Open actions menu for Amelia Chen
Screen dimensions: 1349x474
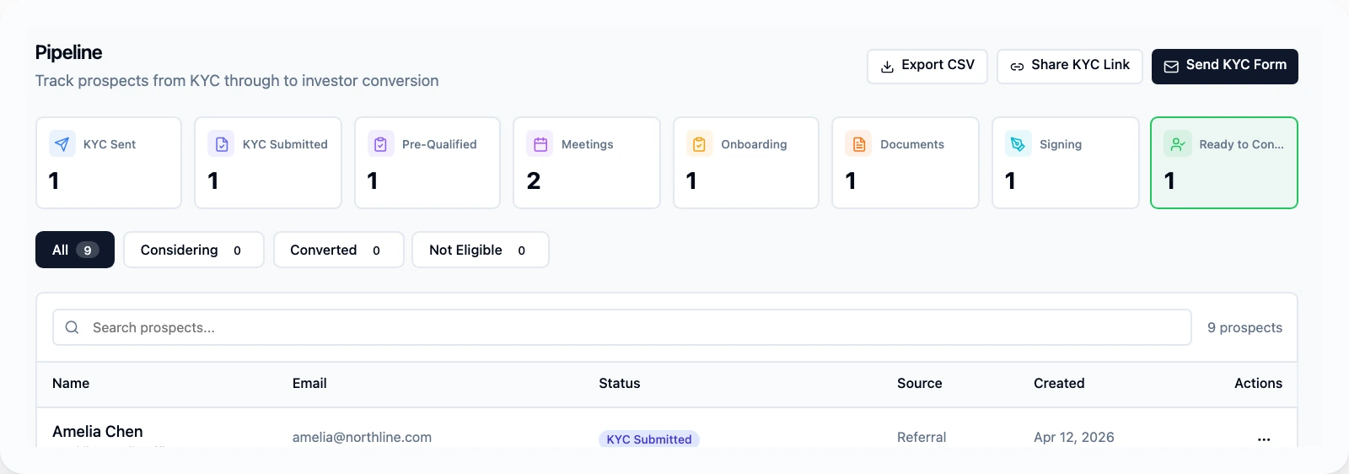tap(1264, 439)
